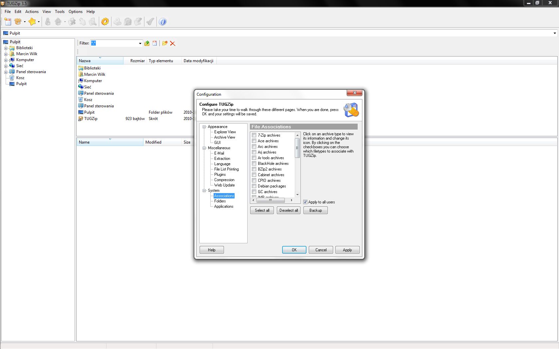Click the notepad icon beside the filter box
559x349 pixels.
pos(155,43)
